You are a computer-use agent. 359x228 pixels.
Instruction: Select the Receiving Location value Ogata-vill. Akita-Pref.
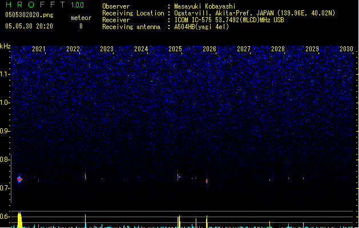(212, 13)
